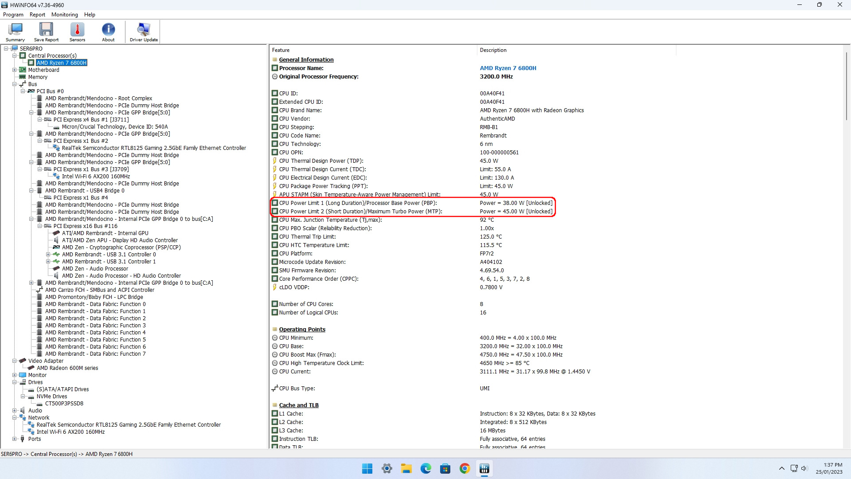
Task: Click the Description column header
Action: click(x=577, y=50)
